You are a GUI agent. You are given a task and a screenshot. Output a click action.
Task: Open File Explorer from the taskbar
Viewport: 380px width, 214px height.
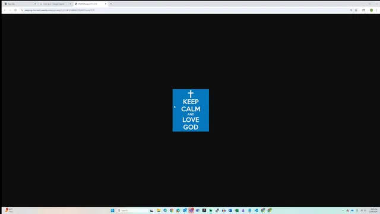[159, 210]
